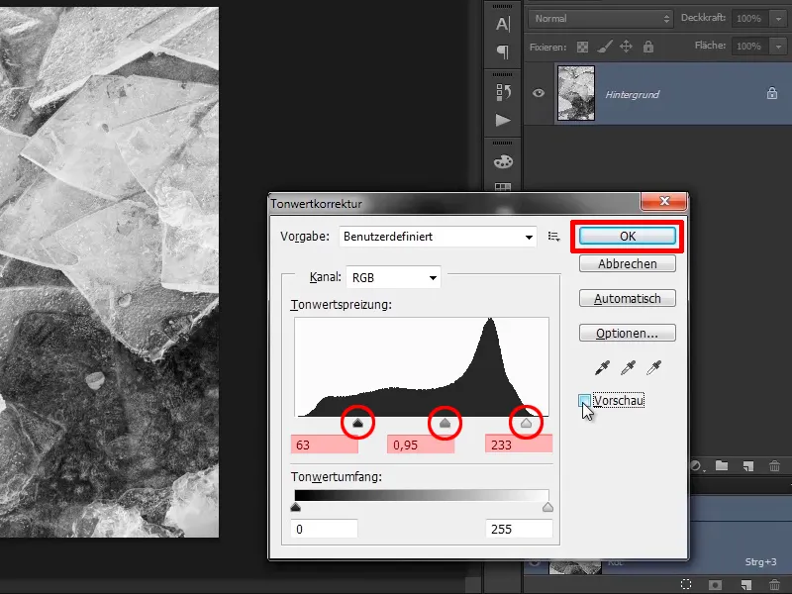Hide the Hintergrund layer with the eye
The width and height of the screenshot is (792, 594).
(x=539, y=93)
